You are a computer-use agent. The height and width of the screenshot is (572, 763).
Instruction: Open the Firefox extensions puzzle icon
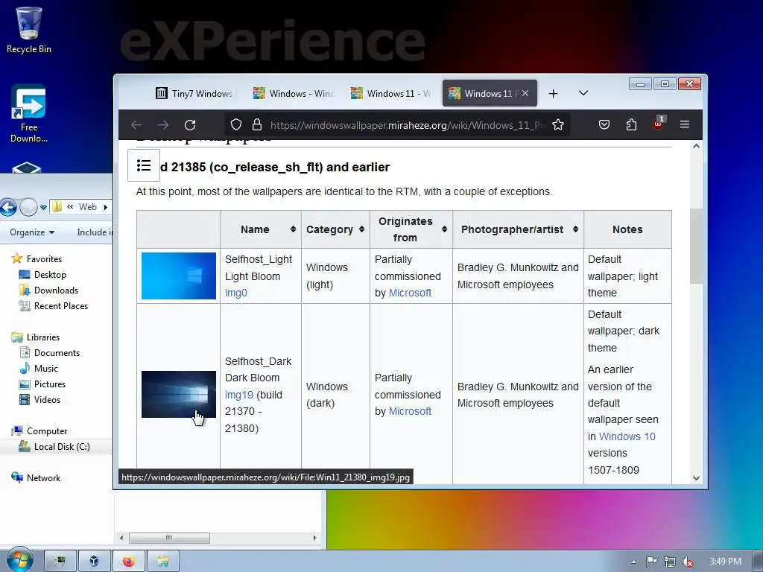click(x=631, y=125)
